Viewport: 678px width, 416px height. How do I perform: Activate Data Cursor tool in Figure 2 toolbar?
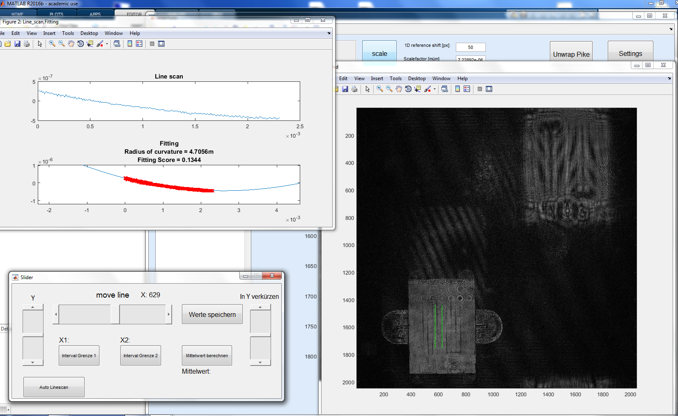[90, 44]
